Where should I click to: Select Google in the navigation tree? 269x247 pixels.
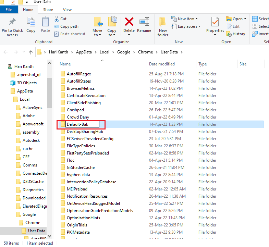(29, 214)
